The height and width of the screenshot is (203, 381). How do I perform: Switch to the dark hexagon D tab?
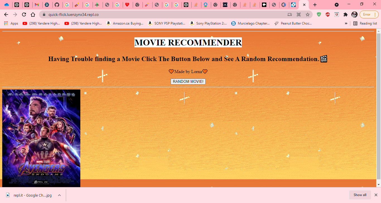pos(47,5)
